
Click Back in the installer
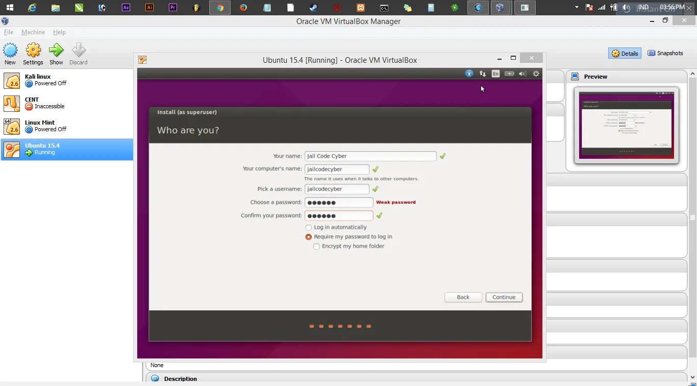[x=463, y=297]
